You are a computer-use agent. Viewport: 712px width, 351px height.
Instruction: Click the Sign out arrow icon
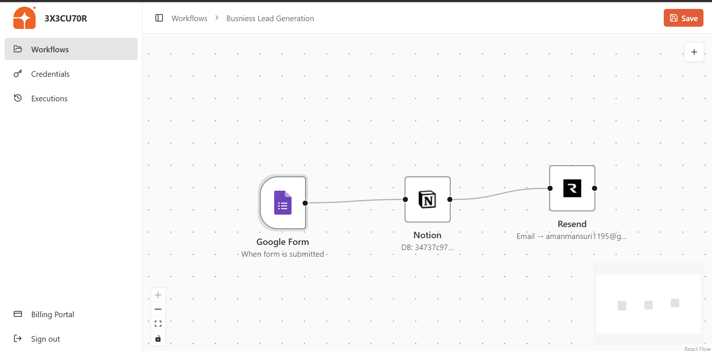click(18, 338)
